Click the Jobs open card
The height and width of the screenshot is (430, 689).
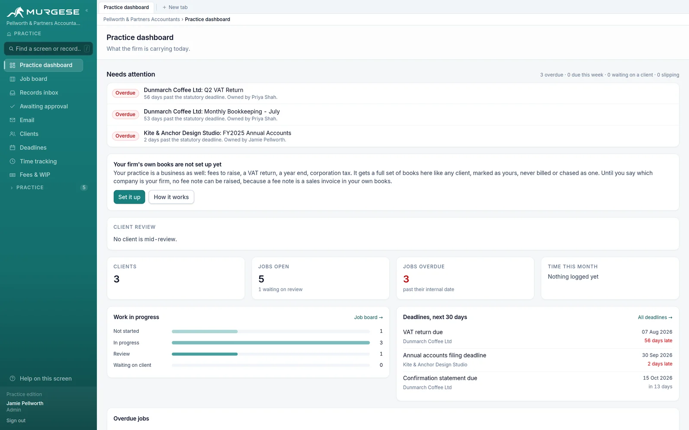point(320,278)
